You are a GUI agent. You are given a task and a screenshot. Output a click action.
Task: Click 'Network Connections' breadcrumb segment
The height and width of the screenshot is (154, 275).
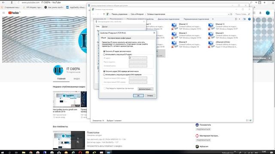click(x=156, y=14)
